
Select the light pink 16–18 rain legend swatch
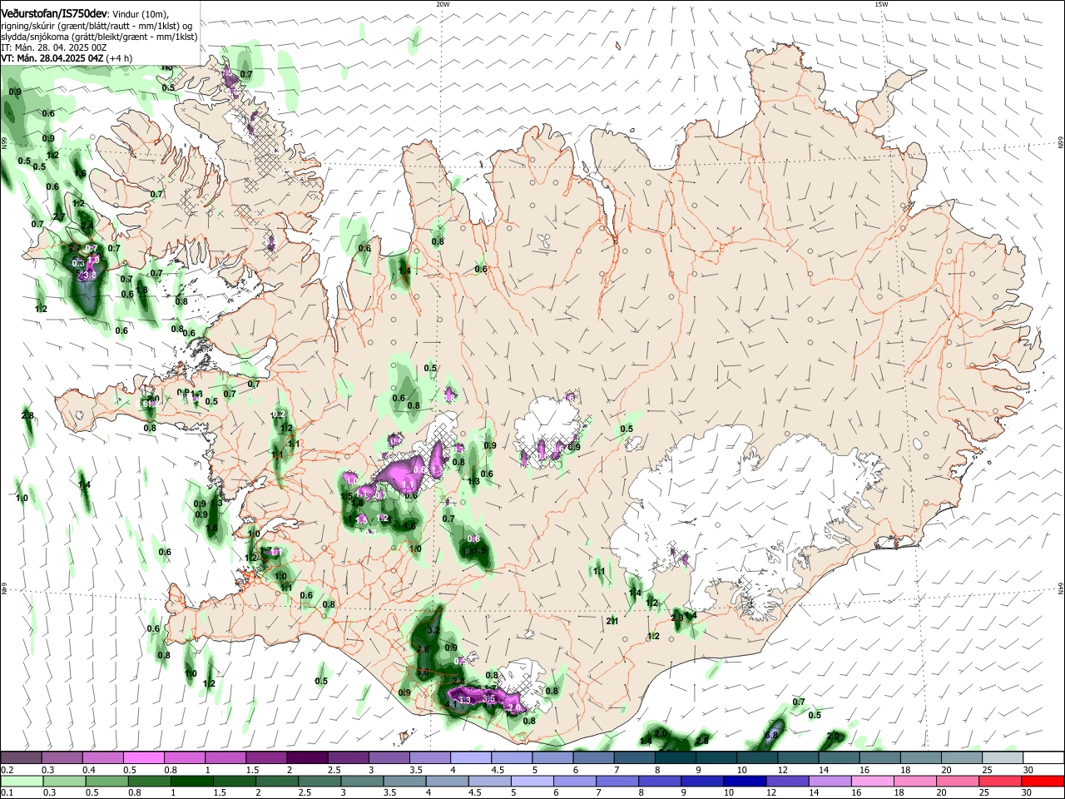(874, 781)
